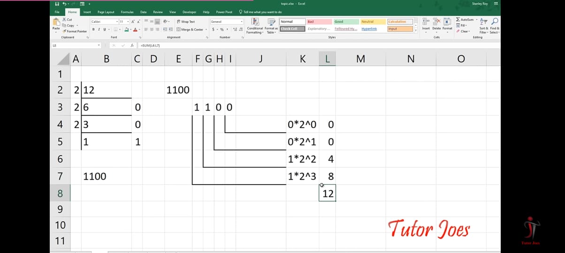The height and width of the screenshot is (253, 565).
Task: Click the Fill Color bucket icon
Action: click(127, 30)
